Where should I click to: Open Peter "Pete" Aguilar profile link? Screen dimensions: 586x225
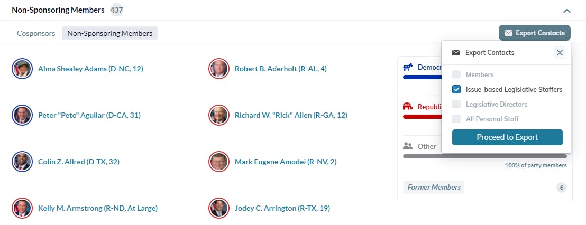[x=89, y=115]
